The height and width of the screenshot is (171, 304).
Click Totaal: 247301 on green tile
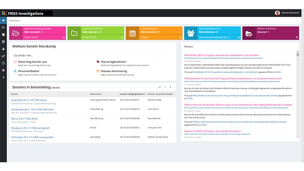(89, 37)
